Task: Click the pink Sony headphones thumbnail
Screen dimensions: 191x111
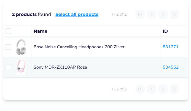Action: (x=21, y=67)
